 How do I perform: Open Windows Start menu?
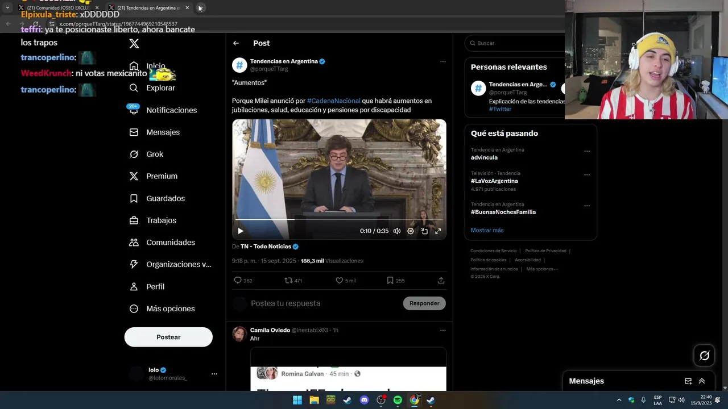point(297,400)
